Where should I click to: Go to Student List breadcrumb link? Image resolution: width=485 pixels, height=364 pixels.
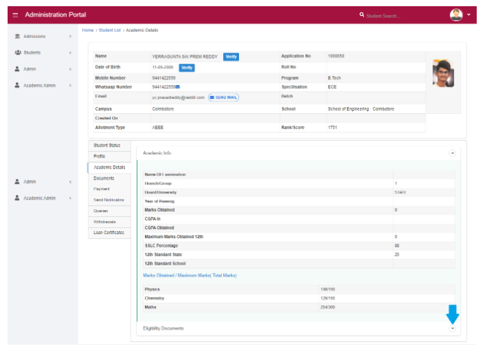click(x=111, y=30)
